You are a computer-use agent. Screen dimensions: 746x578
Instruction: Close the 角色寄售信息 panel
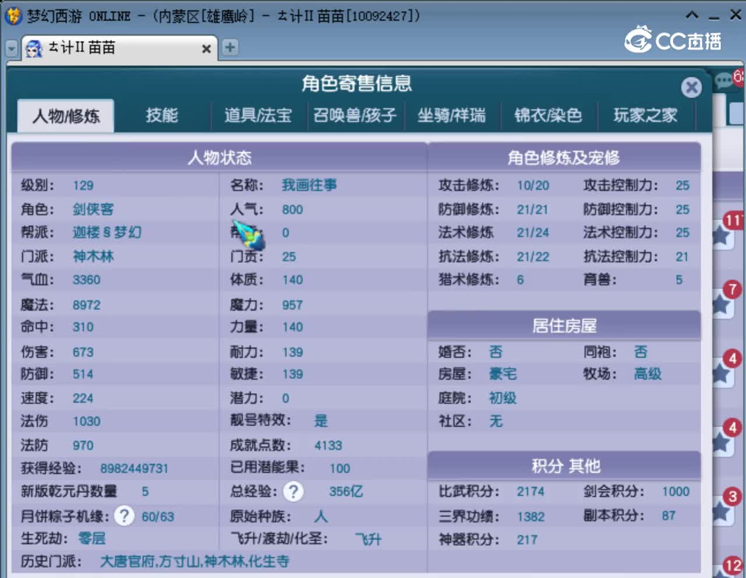click(691, 87)
